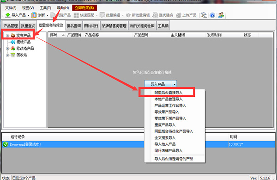Screen dimensions: 277x180
Task: Click the 克隆产品 toolbar icon
Action: click(x=53, y=15)
